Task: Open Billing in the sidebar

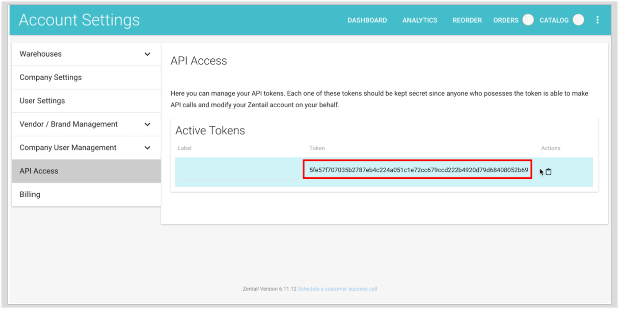Action: 86,194
